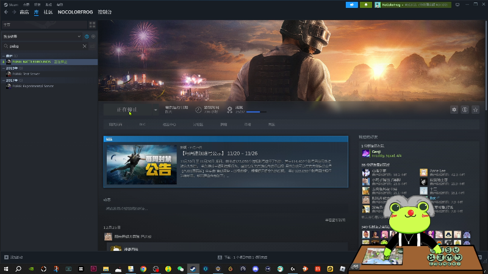The height and width of the screenshot is (274, 488).
Task: Collapse the 2017年 group
Action: click(4, 80)
